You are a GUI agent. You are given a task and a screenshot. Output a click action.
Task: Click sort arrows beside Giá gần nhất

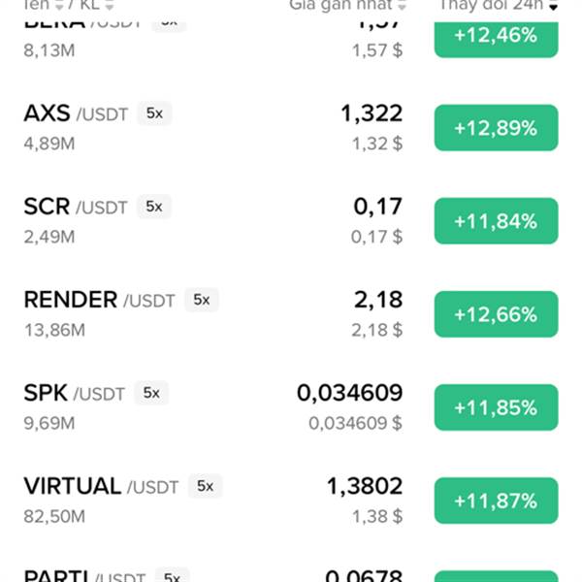tap(403, 5)
